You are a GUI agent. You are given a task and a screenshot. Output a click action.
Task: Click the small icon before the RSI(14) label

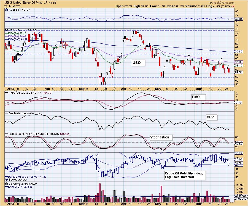click(6, 10)
